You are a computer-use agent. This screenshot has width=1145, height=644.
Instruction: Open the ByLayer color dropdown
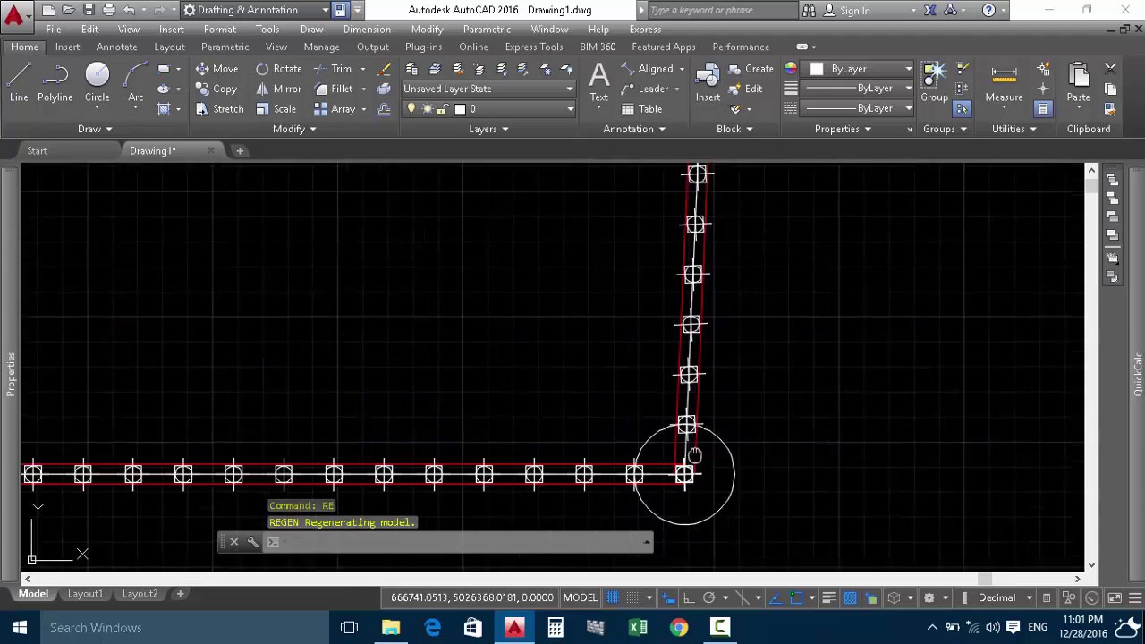pyautogui.click(x=861, y=69)
